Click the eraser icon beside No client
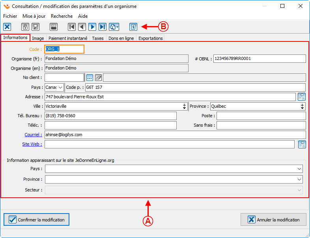310x238 pixels. pos(98,77)
